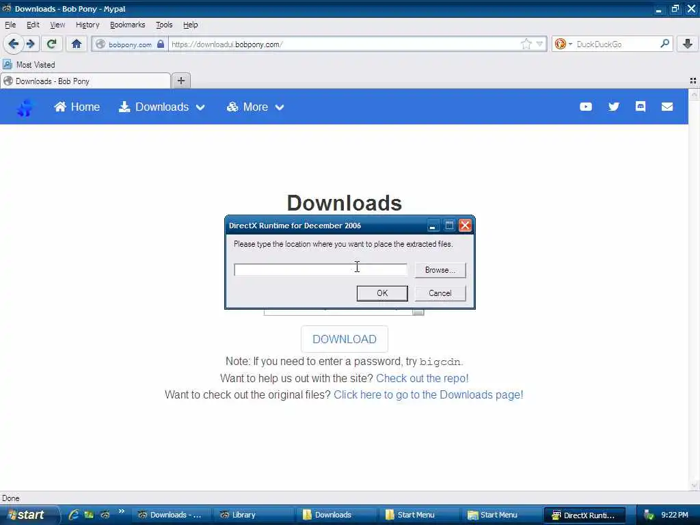Screen dimensions: 700x525
Task: Click Browse... in DirectX dialog
Action: pyautogui.click(x=440, y=270)
